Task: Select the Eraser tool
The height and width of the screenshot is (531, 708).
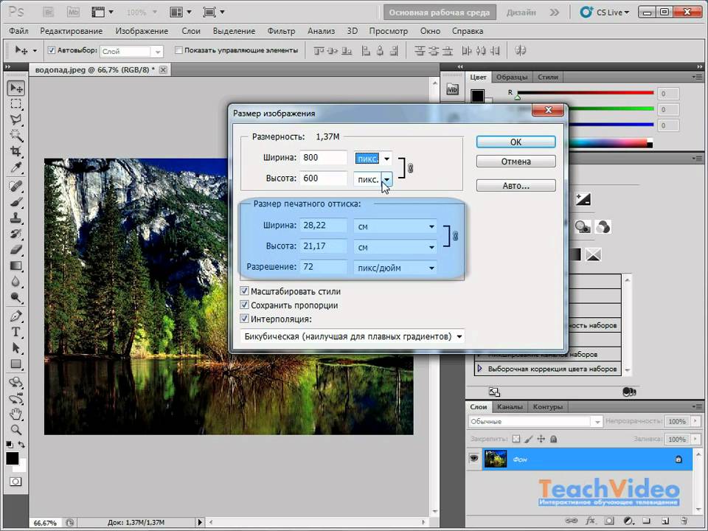Action: pyautogui.click(x=15, y=249)
